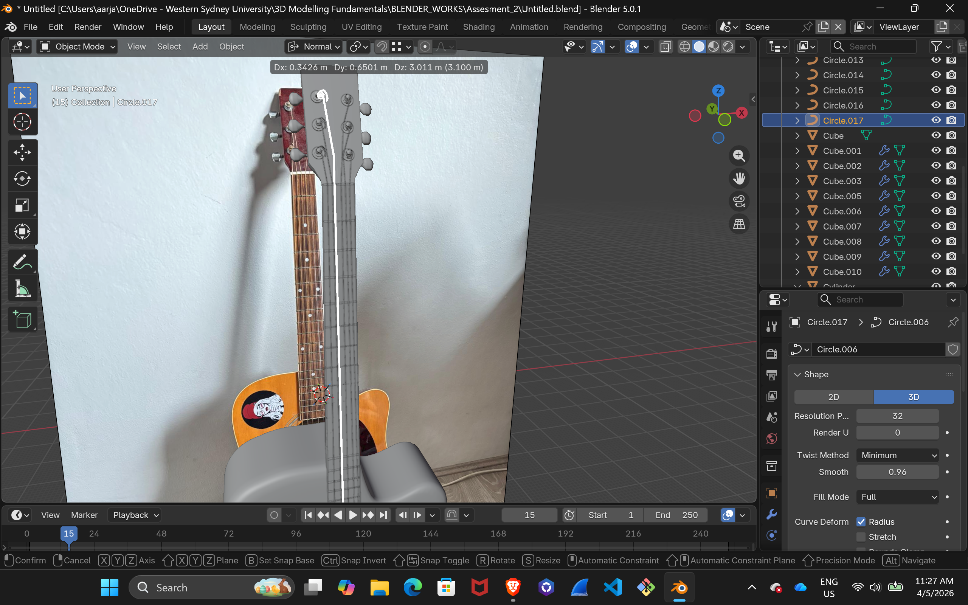Open the Normal transform orientation dropdown
Image resolution: width=968 pixels, height=605 pixels.
click(314, 47)
